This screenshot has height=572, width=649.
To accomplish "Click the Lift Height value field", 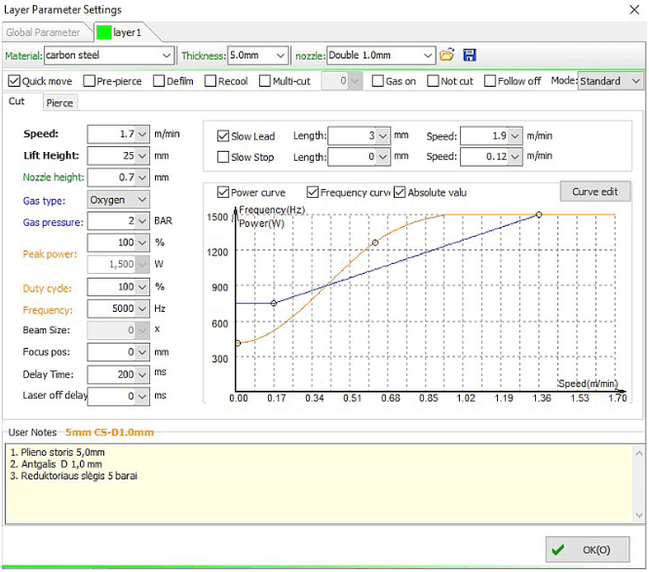I will (x=112, y=156).
